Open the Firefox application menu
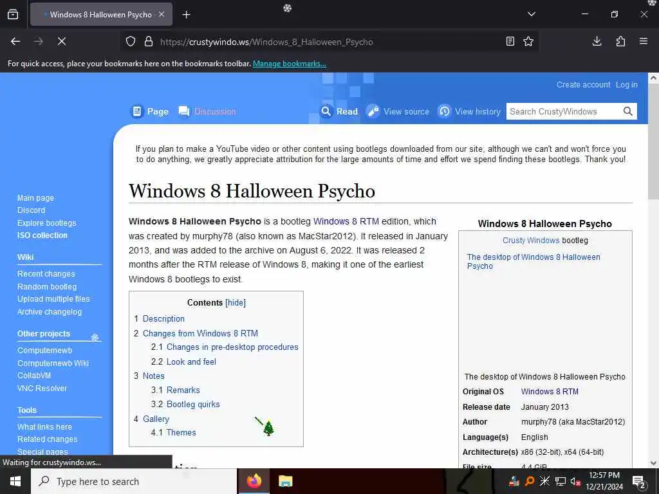The width and height of the screenshot is (659, 494). (x=643, y=41)
